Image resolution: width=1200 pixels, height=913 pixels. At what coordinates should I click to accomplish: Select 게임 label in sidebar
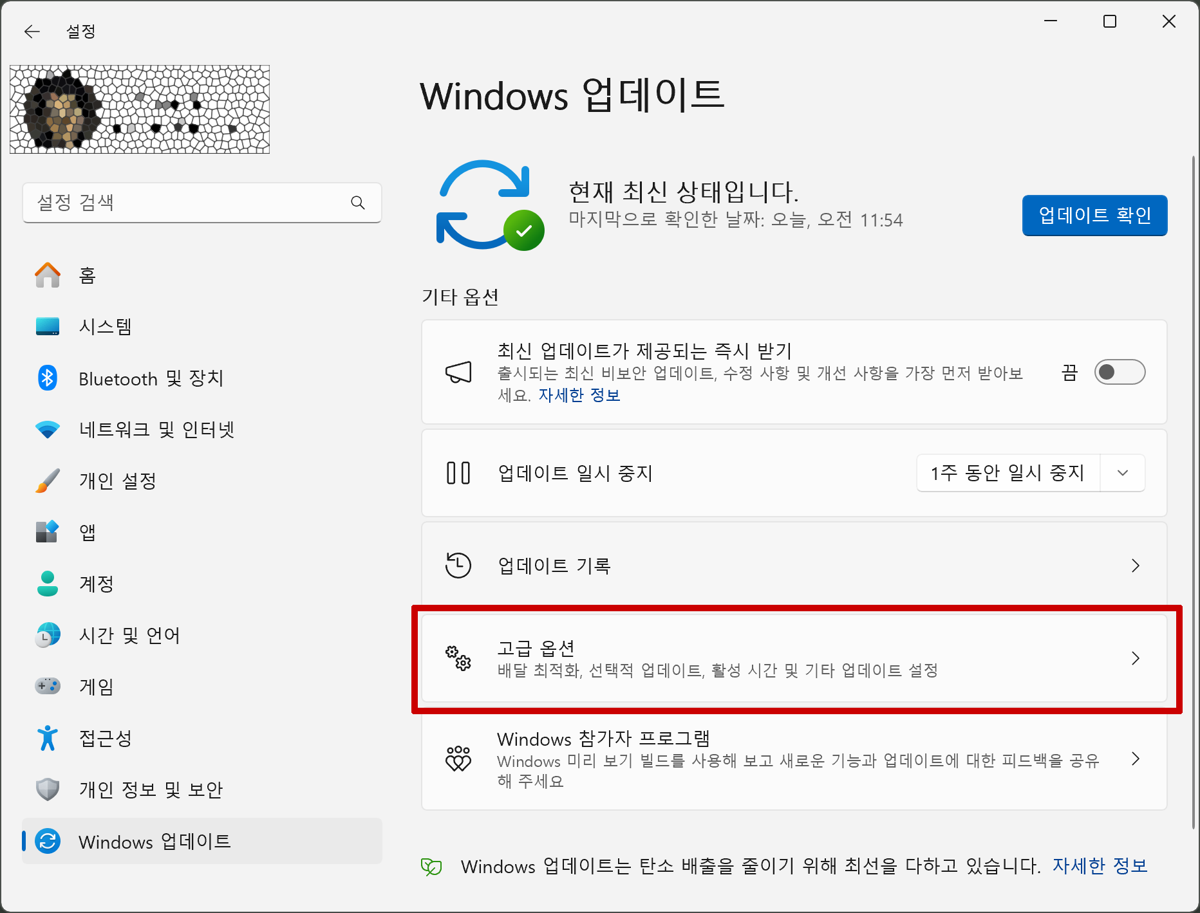coord(97,687)
